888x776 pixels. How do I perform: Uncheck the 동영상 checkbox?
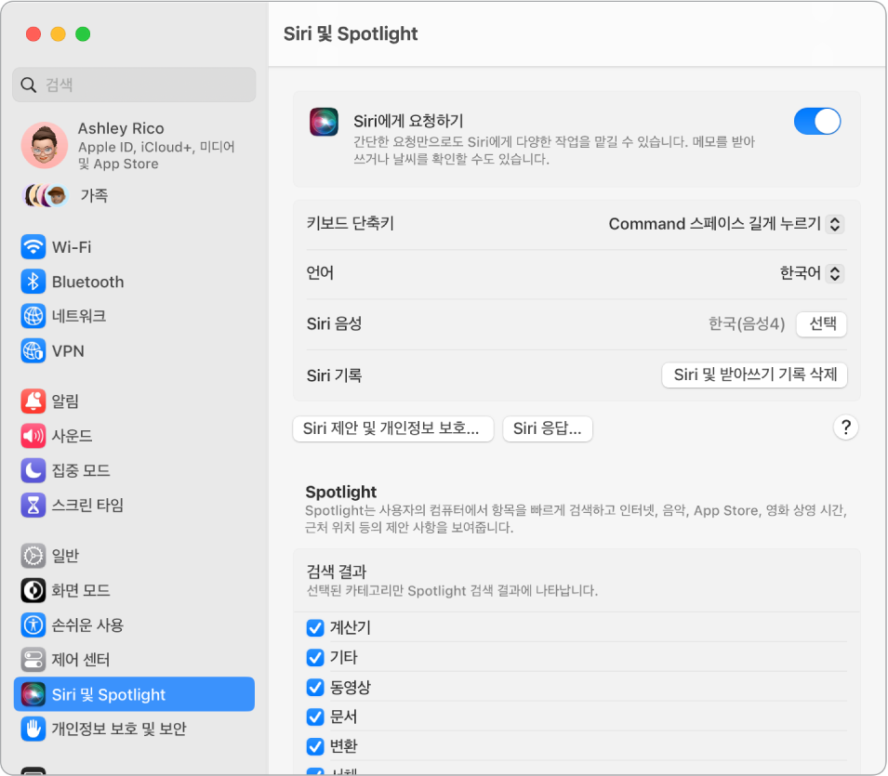tap(315, 687)
